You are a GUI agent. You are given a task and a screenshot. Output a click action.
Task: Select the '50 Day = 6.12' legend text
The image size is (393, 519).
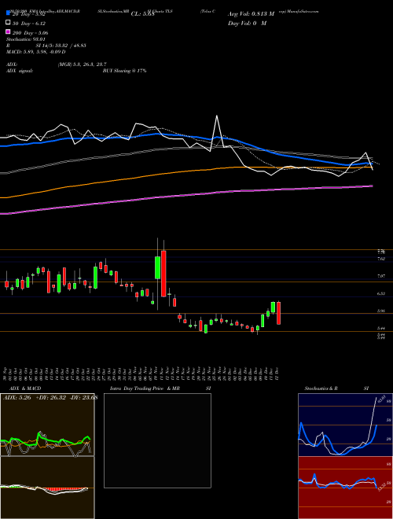click(29, 24)
